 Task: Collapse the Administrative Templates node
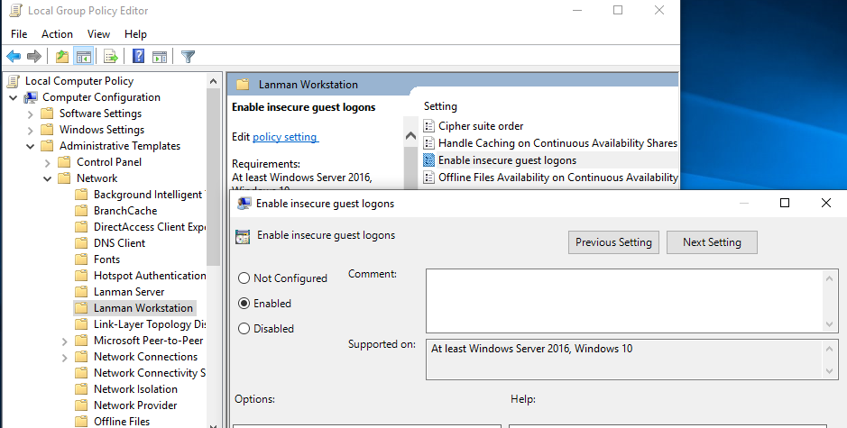[31, 146]
